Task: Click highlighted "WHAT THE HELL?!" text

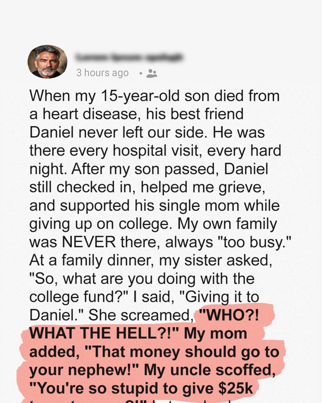Action: [104, 333]
